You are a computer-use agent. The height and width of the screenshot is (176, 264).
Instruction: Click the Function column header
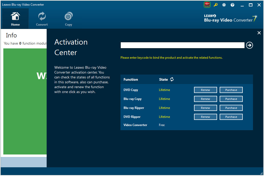tap(131, 79)
